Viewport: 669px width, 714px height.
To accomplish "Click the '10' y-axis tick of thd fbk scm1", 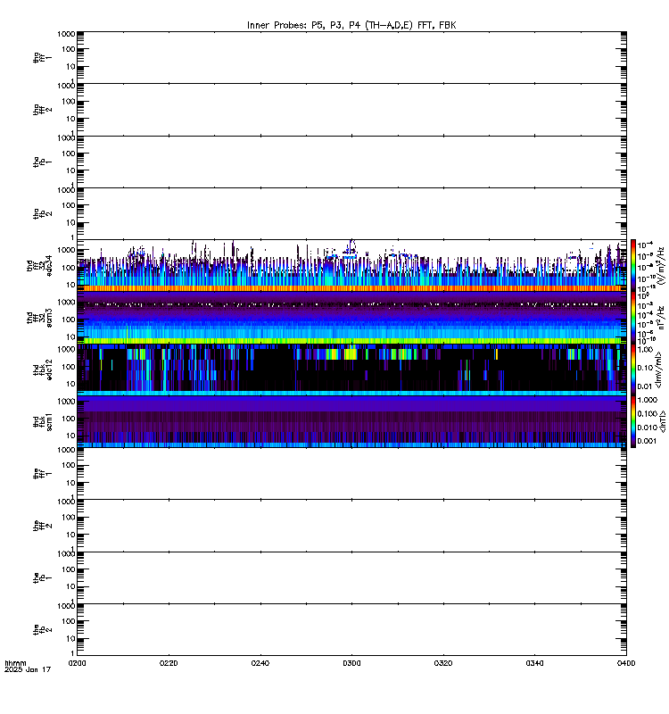I will (70, 436).
